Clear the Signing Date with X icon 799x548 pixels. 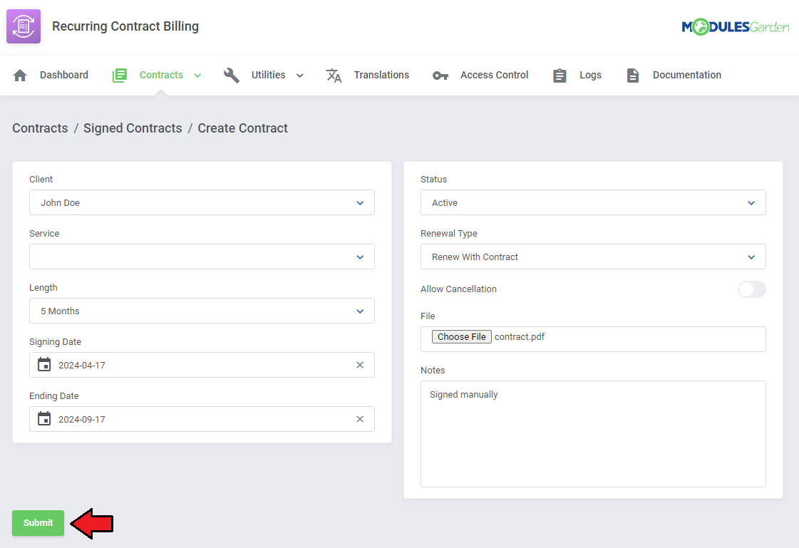coord(360,365)
